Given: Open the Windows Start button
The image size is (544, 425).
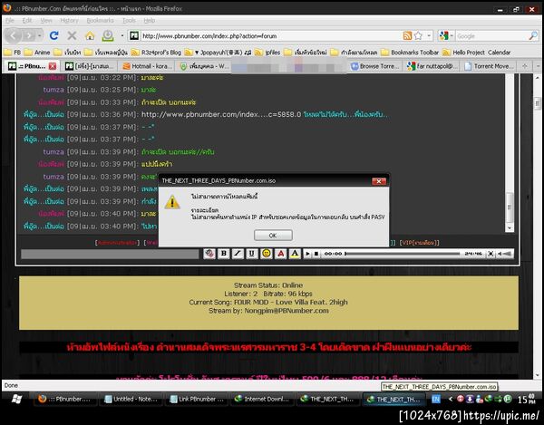Looking at the screenshot, I should tap(16, 399).
